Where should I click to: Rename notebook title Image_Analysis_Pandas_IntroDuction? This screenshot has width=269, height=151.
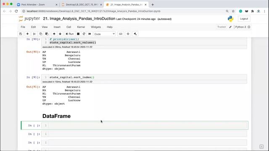coord(79,18)
